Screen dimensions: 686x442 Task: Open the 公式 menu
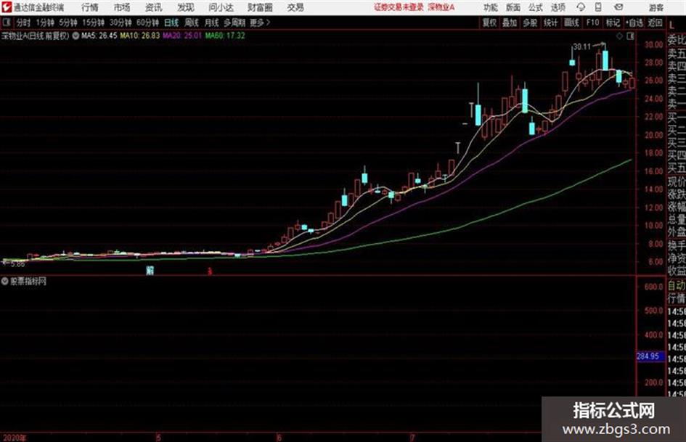pos(536,7)
